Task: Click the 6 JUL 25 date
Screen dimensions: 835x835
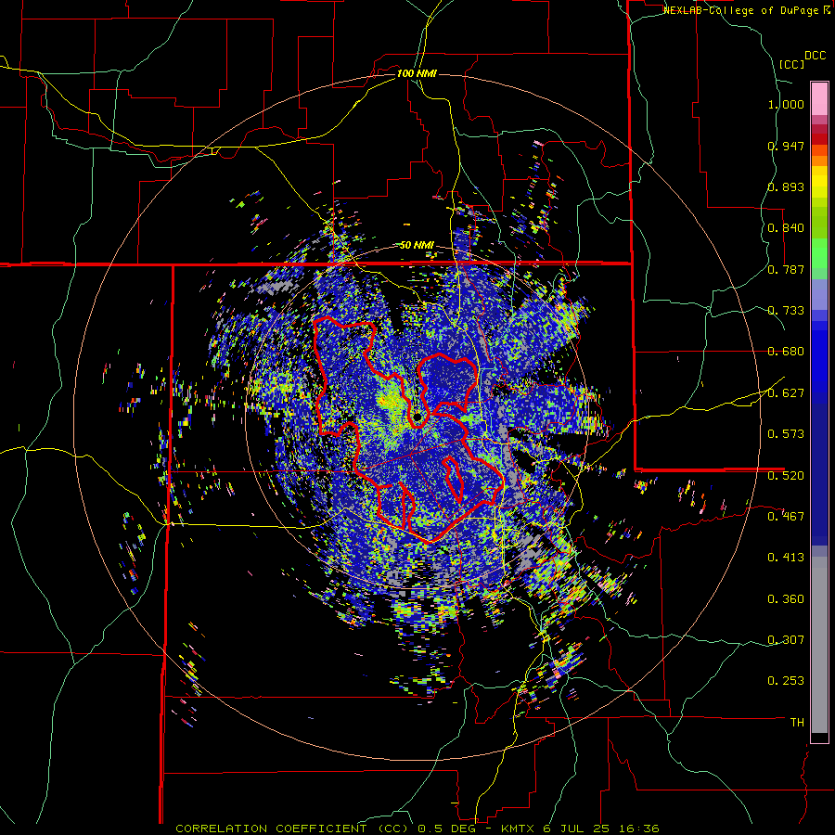Action: pos(578,829)
